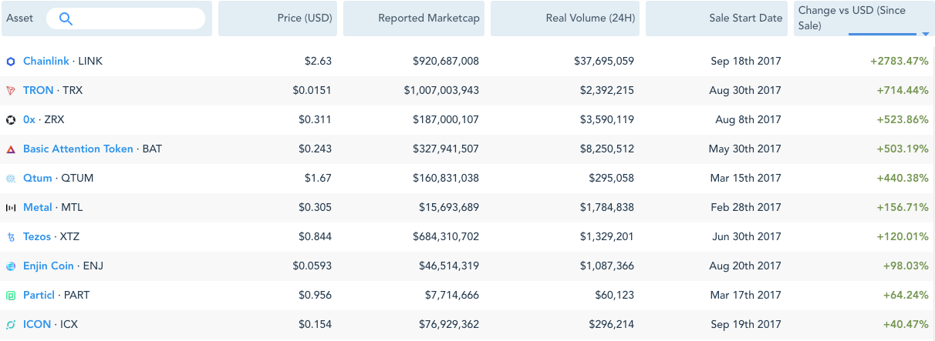Click the ICON logo icon
The height and width of the screenshot is (341, 935).
coord(11,325)
